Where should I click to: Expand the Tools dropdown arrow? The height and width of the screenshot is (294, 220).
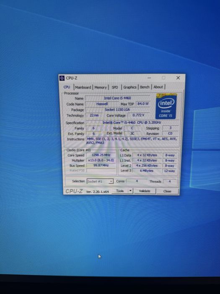[130, 191]
